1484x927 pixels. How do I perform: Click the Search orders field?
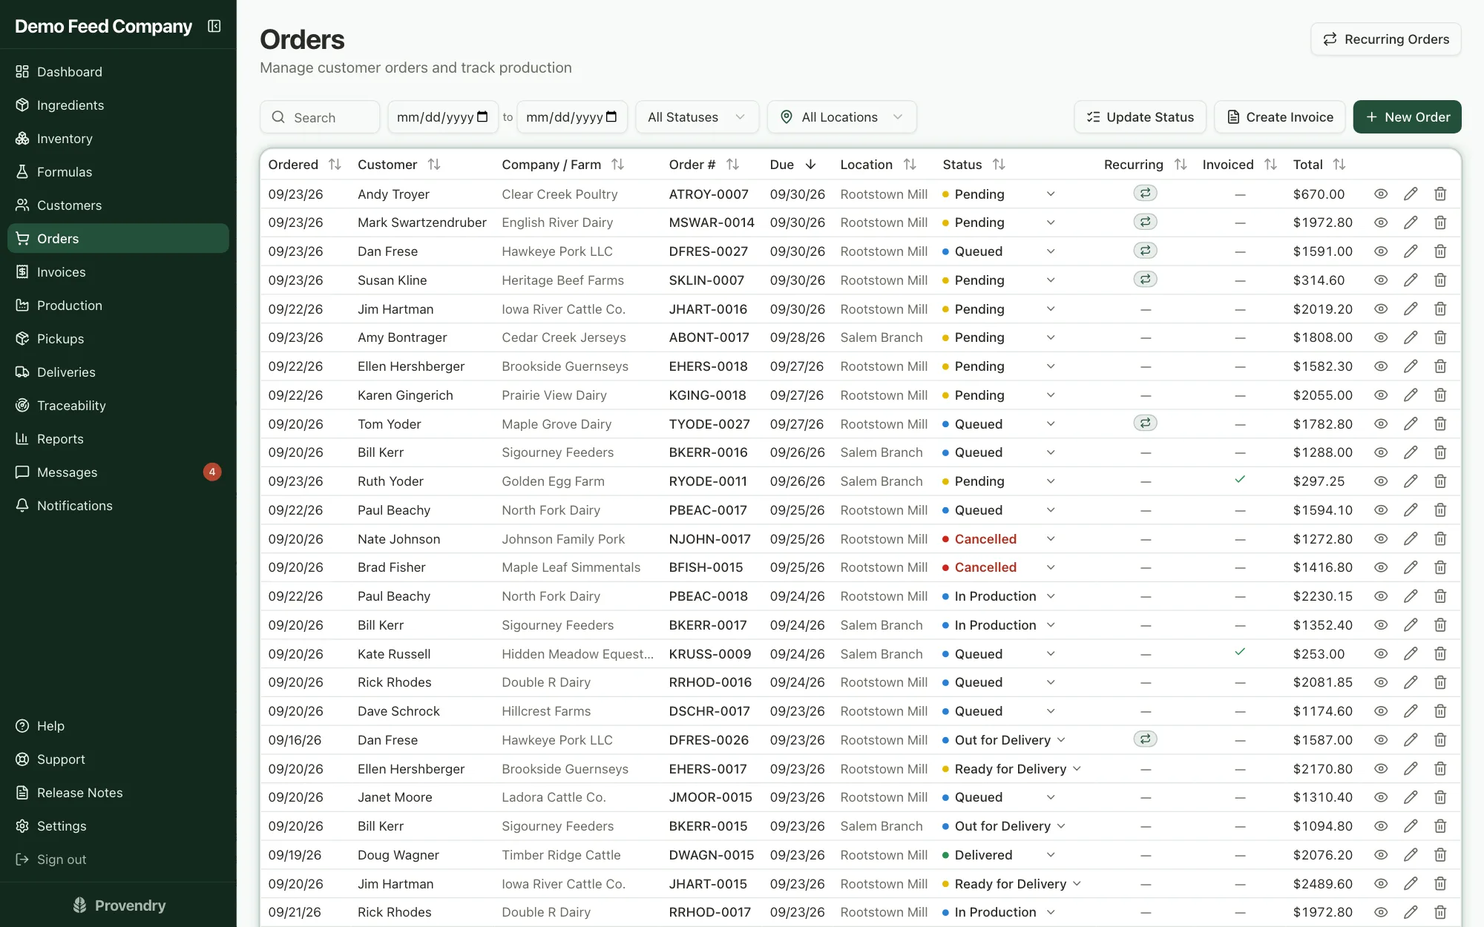coord(320,117)
